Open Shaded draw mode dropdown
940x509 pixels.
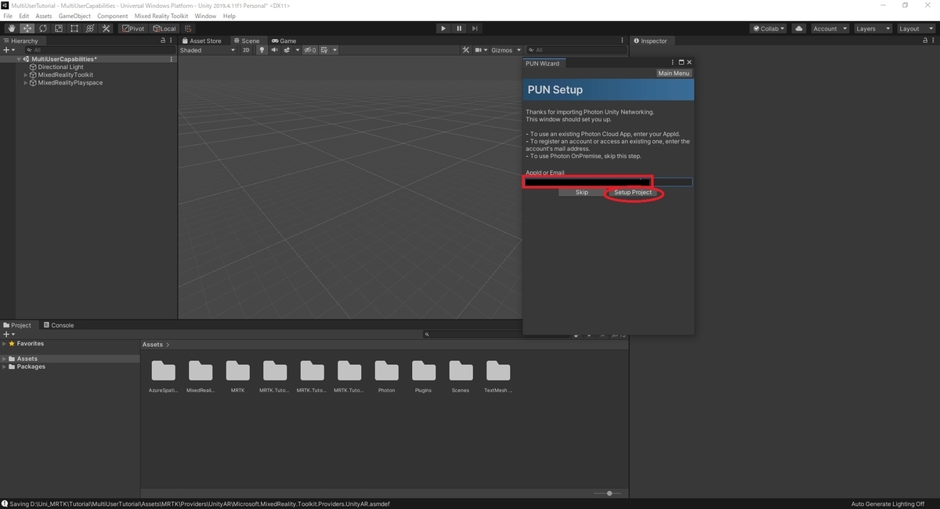(x=208, y=50)
